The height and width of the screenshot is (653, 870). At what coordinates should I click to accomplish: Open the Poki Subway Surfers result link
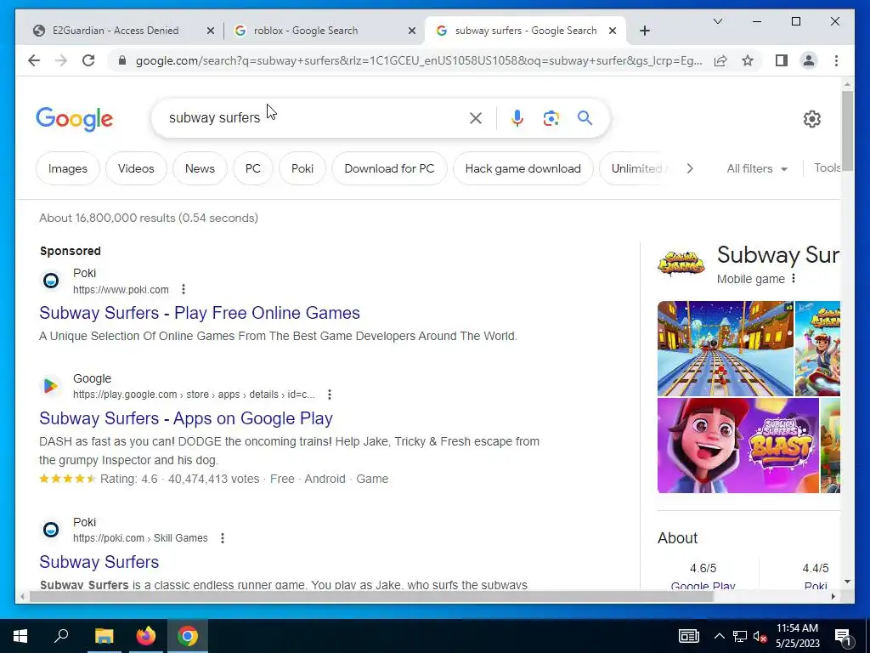point(99,562)
